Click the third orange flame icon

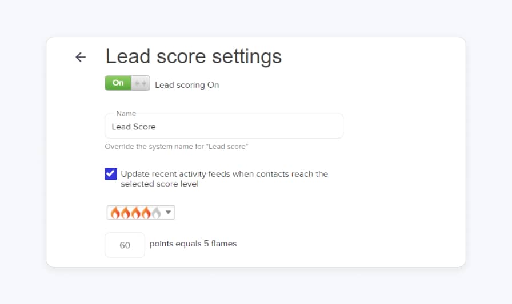tap(135, 213)
